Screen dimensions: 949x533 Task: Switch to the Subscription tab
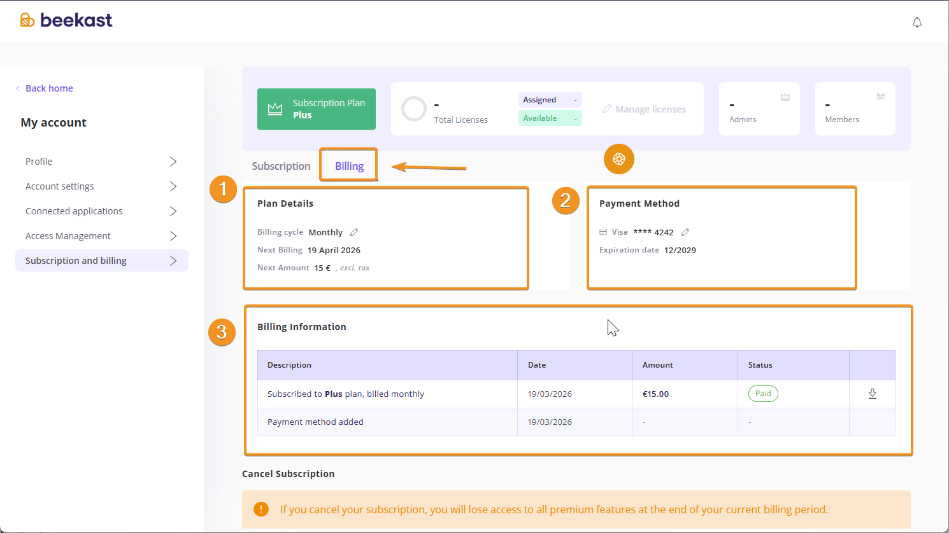pos(281,166)
